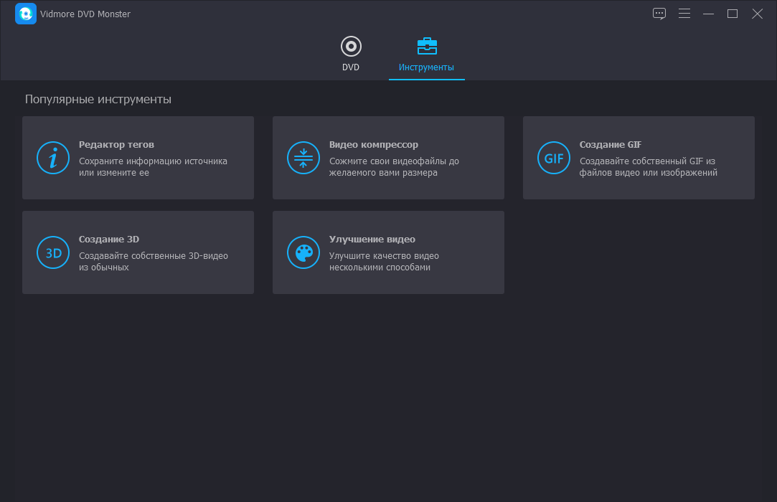
Task: Click description 'Создавайте собственный GIF из файлов'
Action: tap(648, 167)
